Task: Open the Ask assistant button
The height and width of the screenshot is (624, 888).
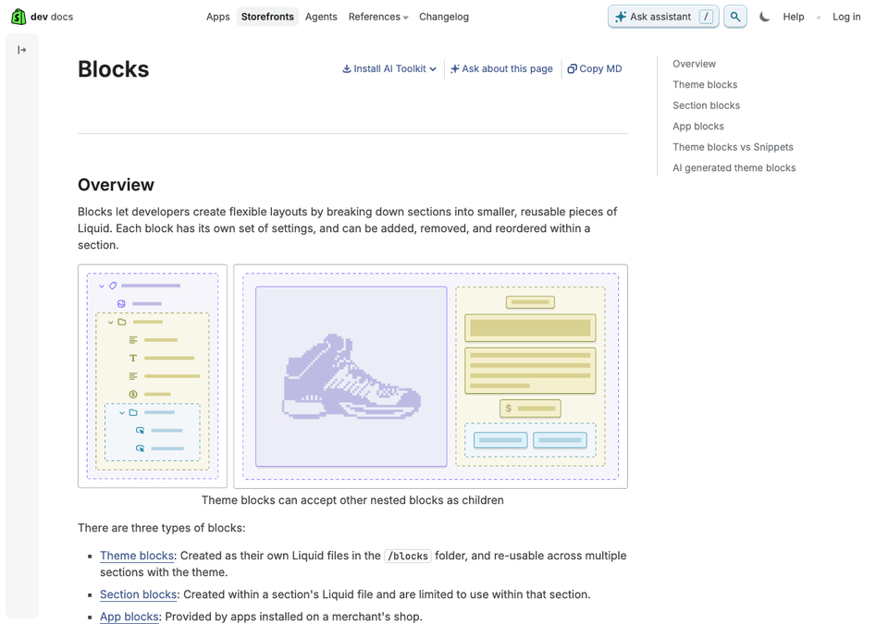Action: click(663, 17)
